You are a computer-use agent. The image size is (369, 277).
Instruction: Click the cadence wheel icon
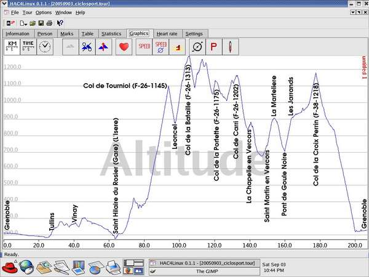point(198,47)
